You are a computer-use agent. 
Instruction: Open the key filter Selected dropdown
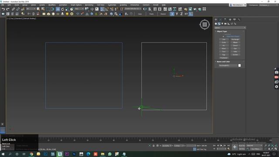(x=254, y=146)
